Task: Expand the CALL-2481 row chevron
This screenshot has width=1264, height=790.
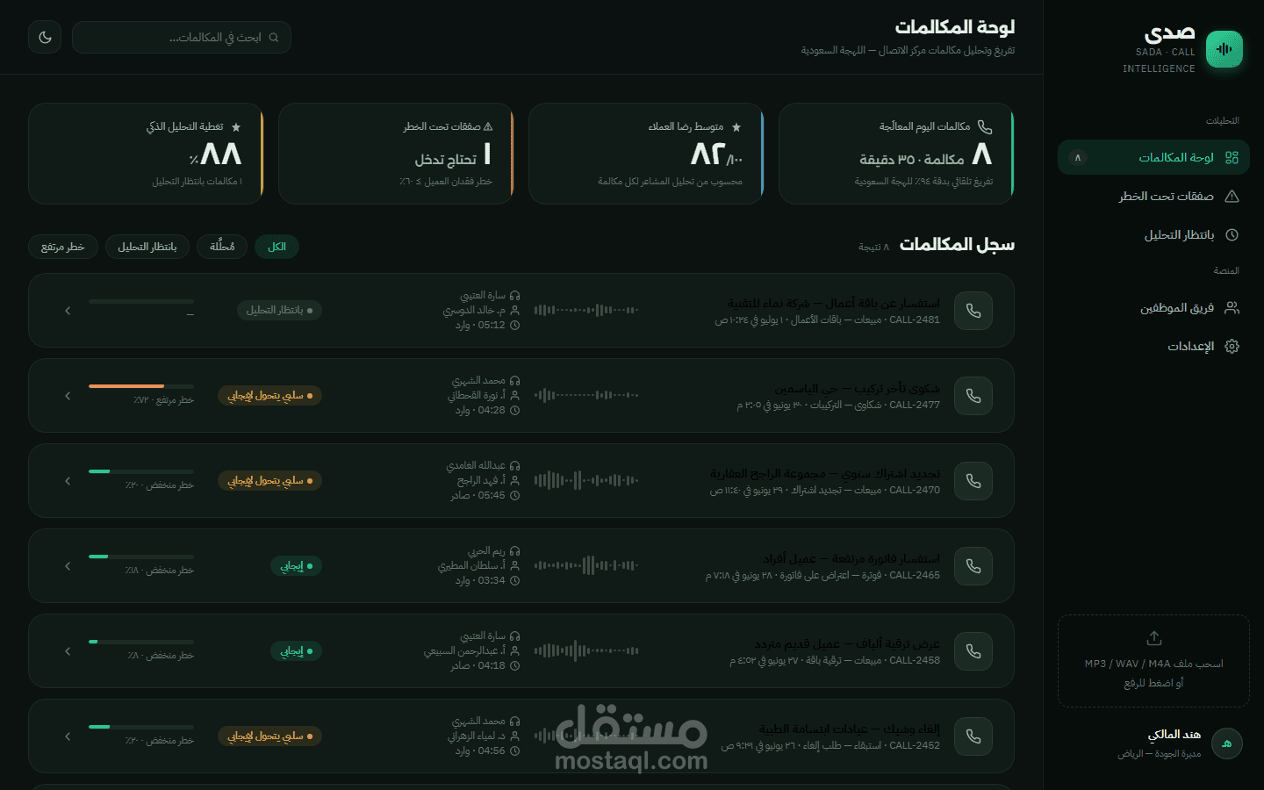Action: click(68, 311)
